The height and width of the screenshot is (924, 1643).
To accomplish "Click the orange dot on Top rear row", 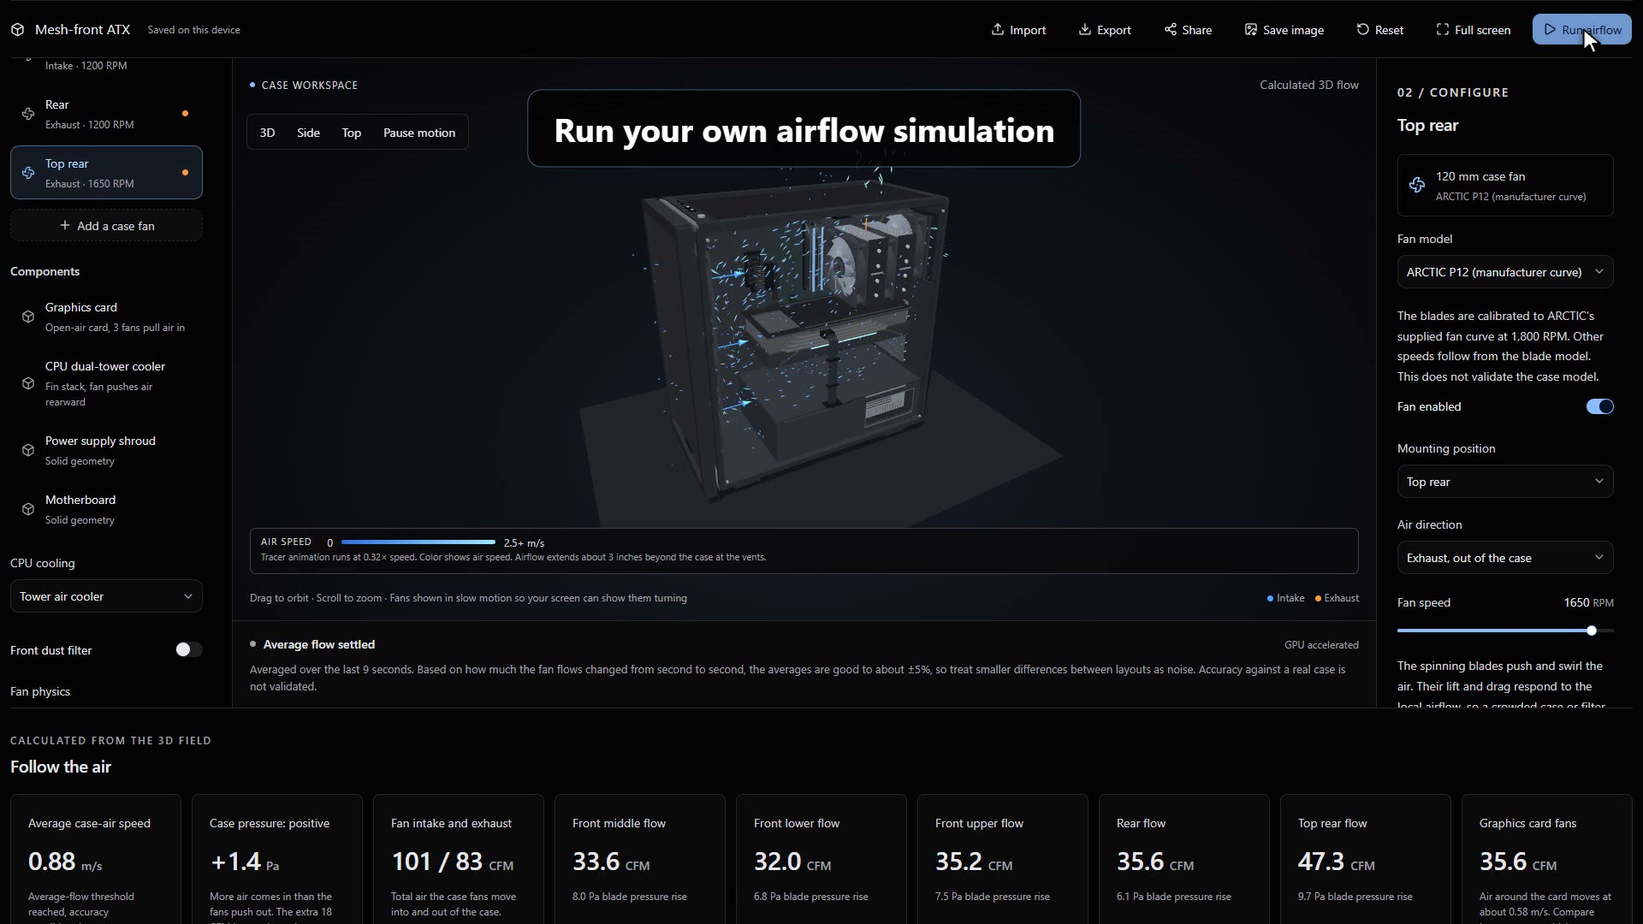I will [185, 173].
